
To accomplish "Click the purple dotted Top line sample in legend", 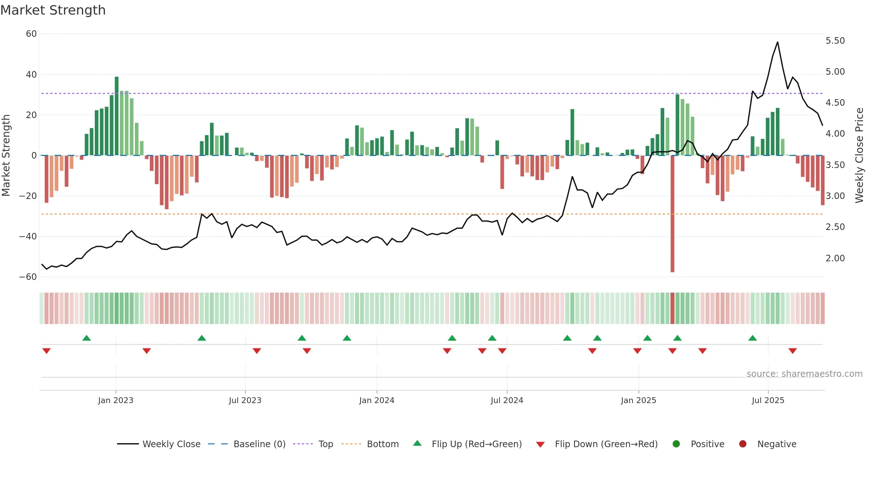I will coord(303,444).
